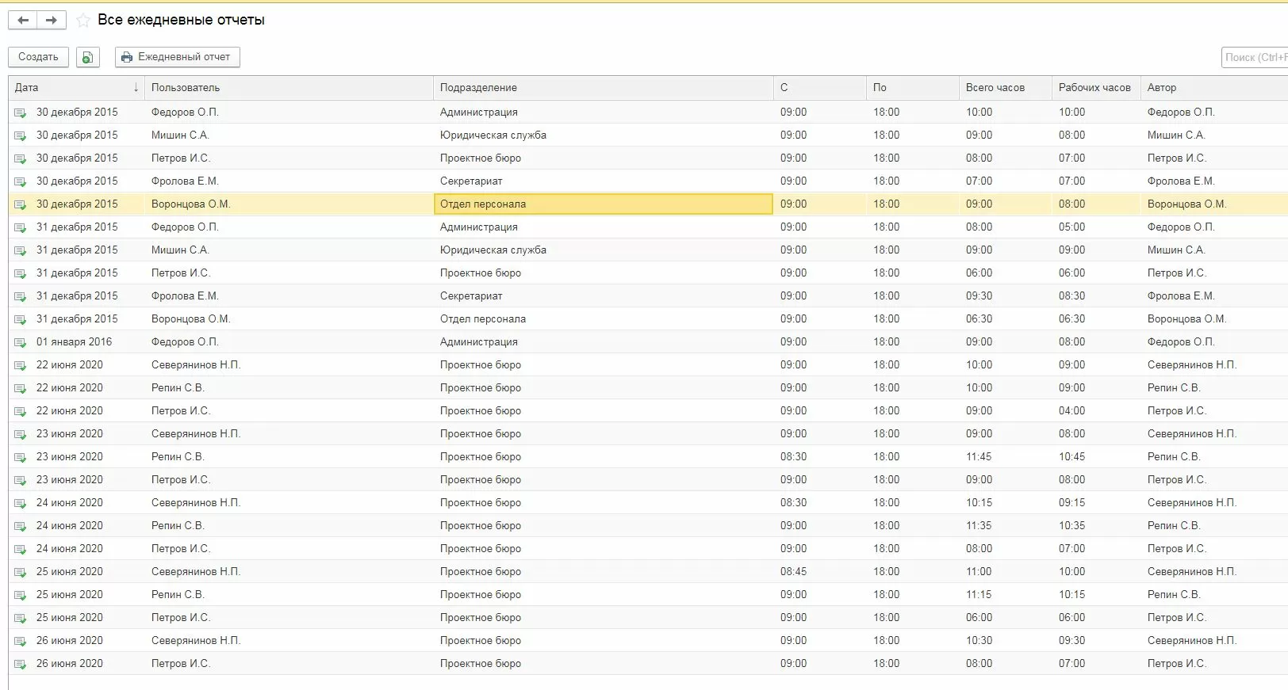Click the document icon of 22 июня 2020 Северянинов Н.П. row
This screenshot has width=1288, height=690.
[x=20, y=365]
